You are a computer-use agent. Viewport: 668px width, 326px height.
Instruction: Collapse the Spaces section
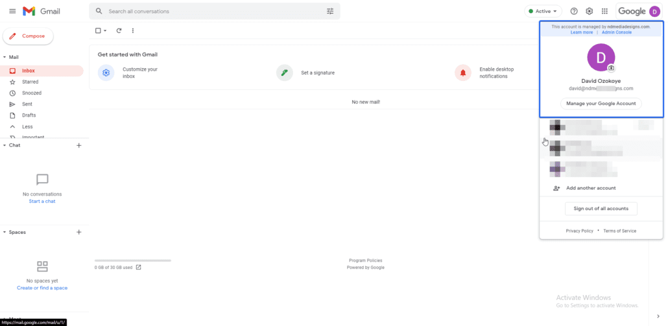pyautogui.click(x=5, y=233)
